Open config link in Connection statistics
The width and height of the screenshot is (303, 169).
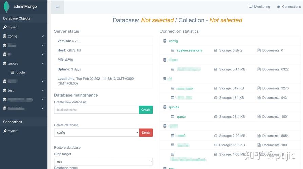(x=173, y=41)
